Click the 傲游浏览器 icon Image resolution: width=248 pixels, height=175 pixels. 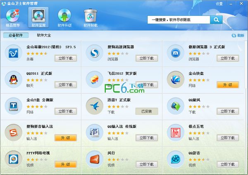(x=176, y=53)
